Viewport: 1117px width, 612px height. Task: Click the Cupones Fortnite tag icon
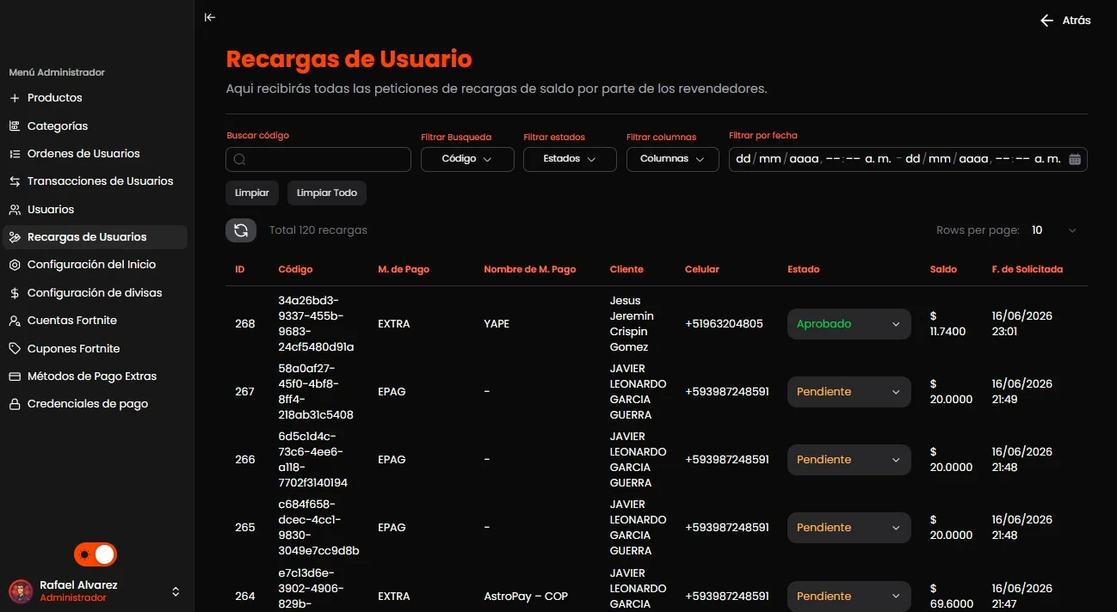15,349
